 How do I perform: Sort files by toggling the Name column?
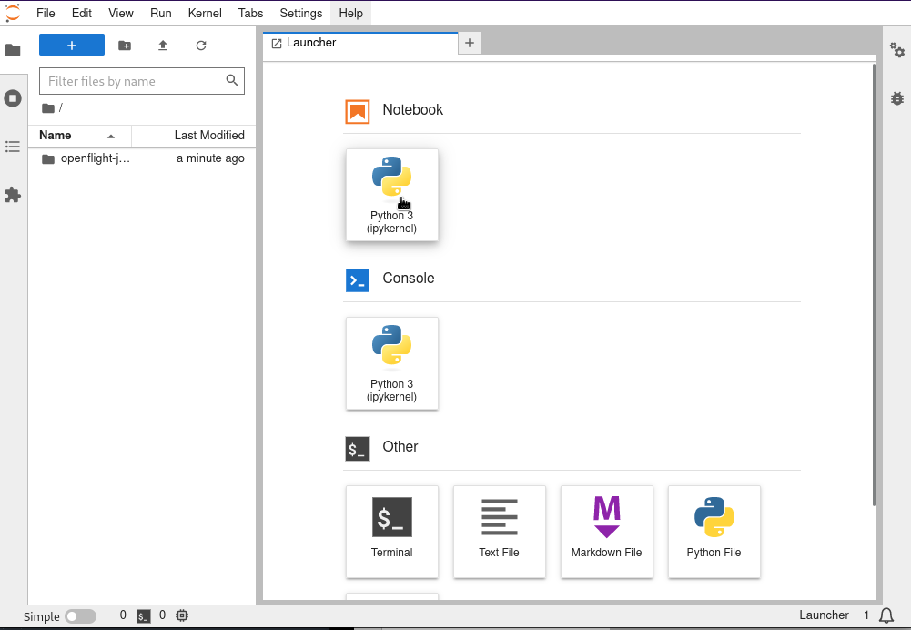(x=57, y=135)
